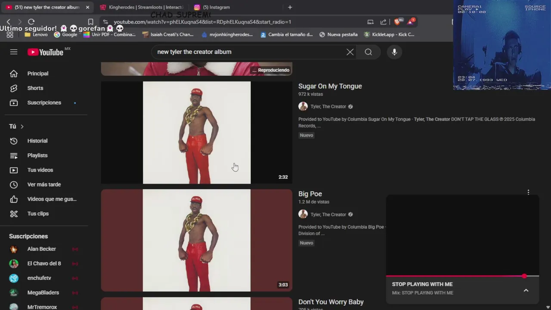Expand the mini player queue chevron
The image size is (551, 310).
[526, 291]
